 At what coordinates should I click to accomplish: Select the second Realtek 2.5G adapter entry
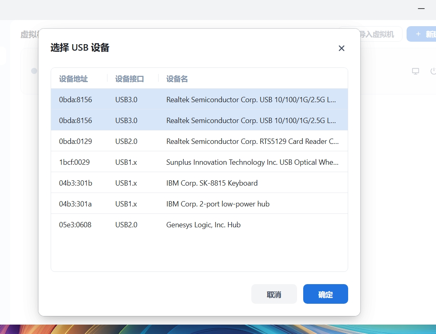(x=199, y=120)
